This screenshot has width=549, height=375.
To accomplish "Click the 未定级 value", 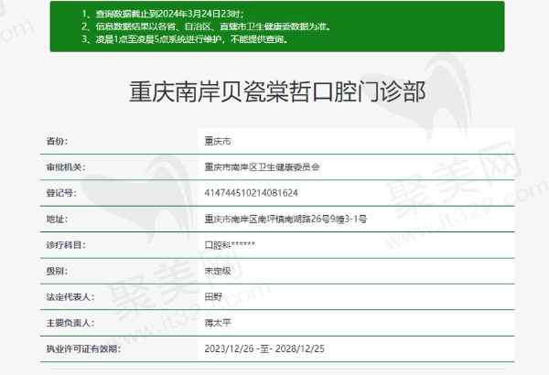I will coord(218,271).
